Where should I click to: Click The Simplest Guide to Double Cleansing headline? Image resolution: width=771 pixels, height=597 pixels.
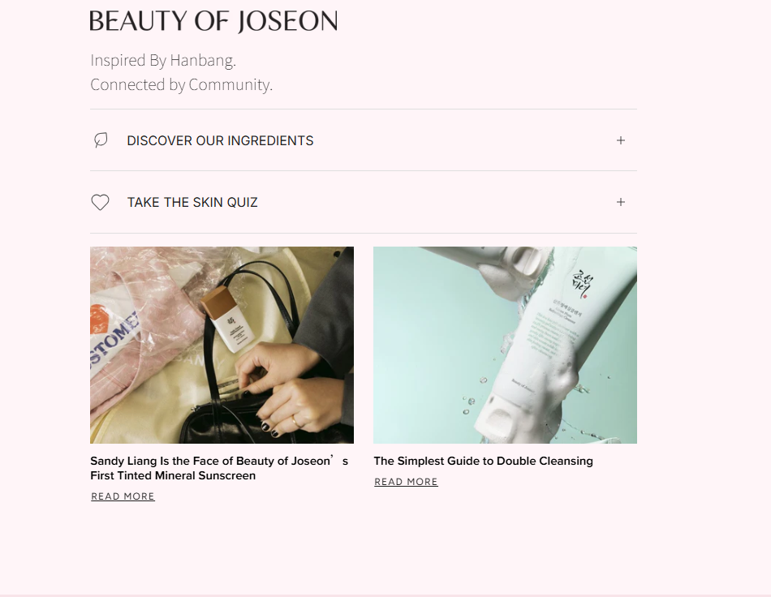(x=484, y=461)
